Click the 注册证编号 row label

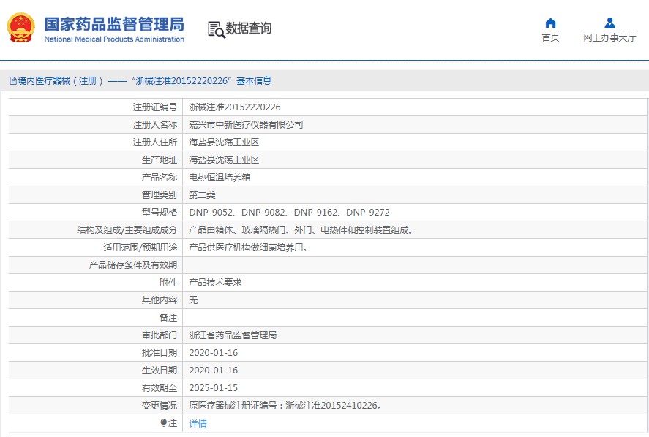(155, 107)
